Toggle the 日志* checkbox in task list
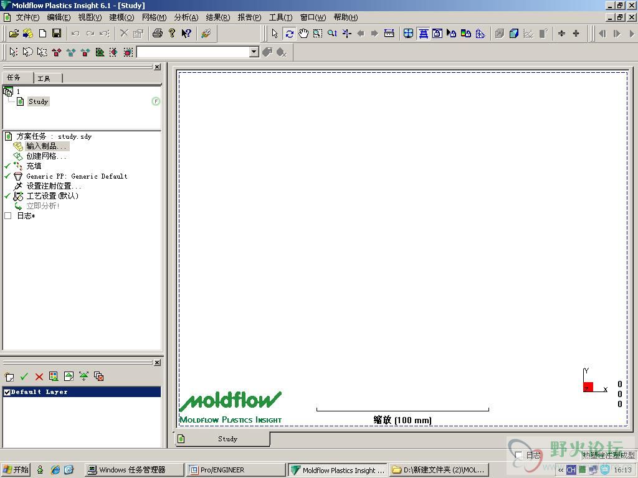The image size is (638, 478). coord(7,216)
